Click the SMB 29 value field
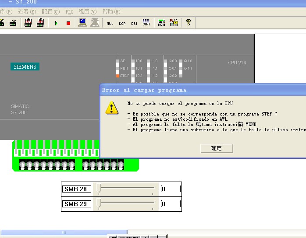 tap(170, 204)
